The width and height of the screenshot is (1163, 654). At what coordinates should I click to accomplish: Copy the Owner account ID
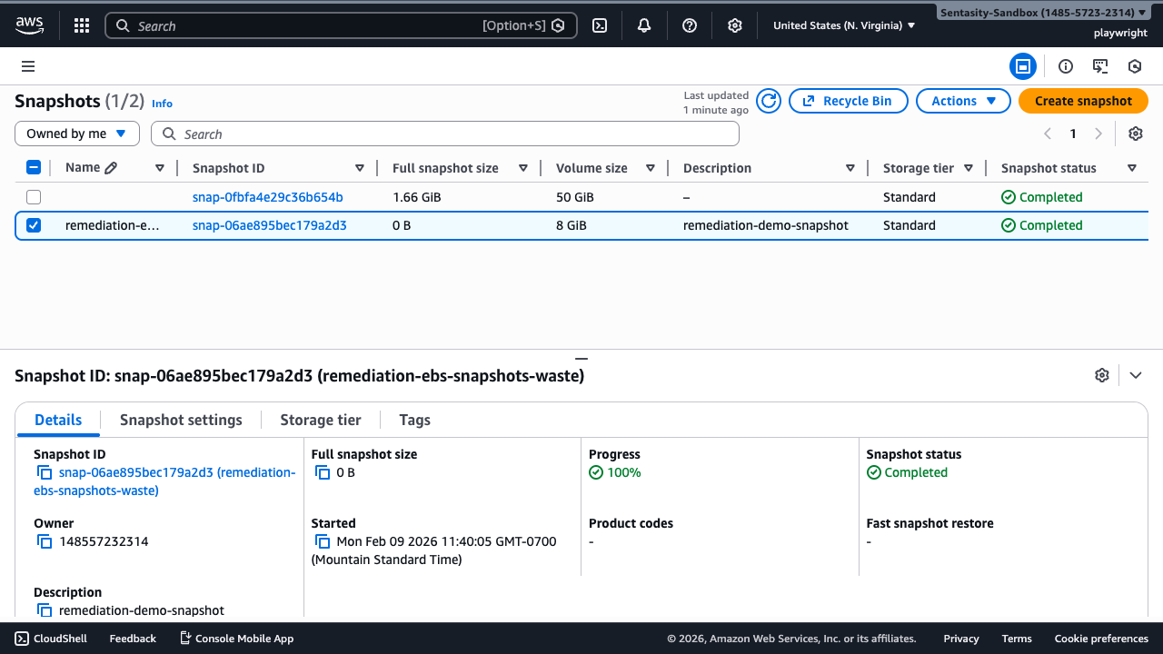[45, 541]
